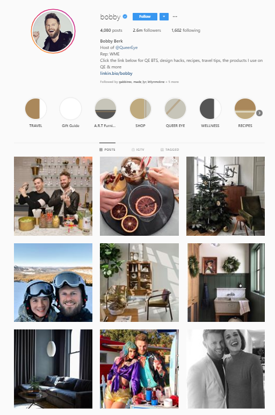Open the RECIPES story highlight
The width and height of the screenshot is (275, 415).
tap(245, 109)
